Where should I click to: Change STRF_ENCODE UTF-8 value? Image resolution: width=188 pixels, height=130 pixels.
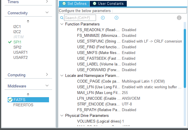tap(127, 104)
